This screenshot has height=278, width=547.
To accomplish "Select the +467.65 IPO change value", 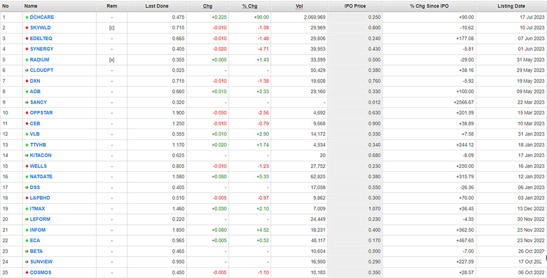I will [465, 241].
